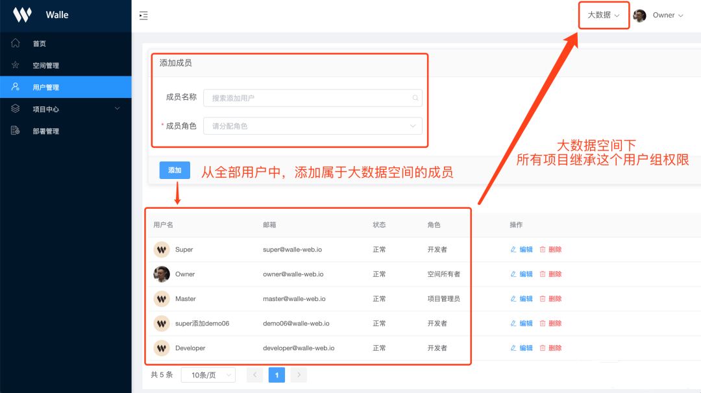701x393 pixels.
Task: Click the 共 5 条 total count
Action: coord(162,375)
